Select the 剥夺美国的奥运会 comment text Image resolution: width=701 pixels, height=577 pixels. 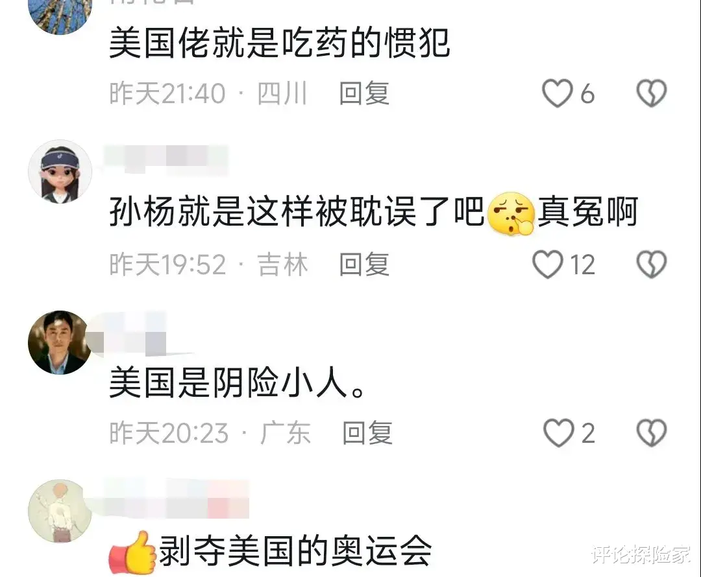(295, 552)
